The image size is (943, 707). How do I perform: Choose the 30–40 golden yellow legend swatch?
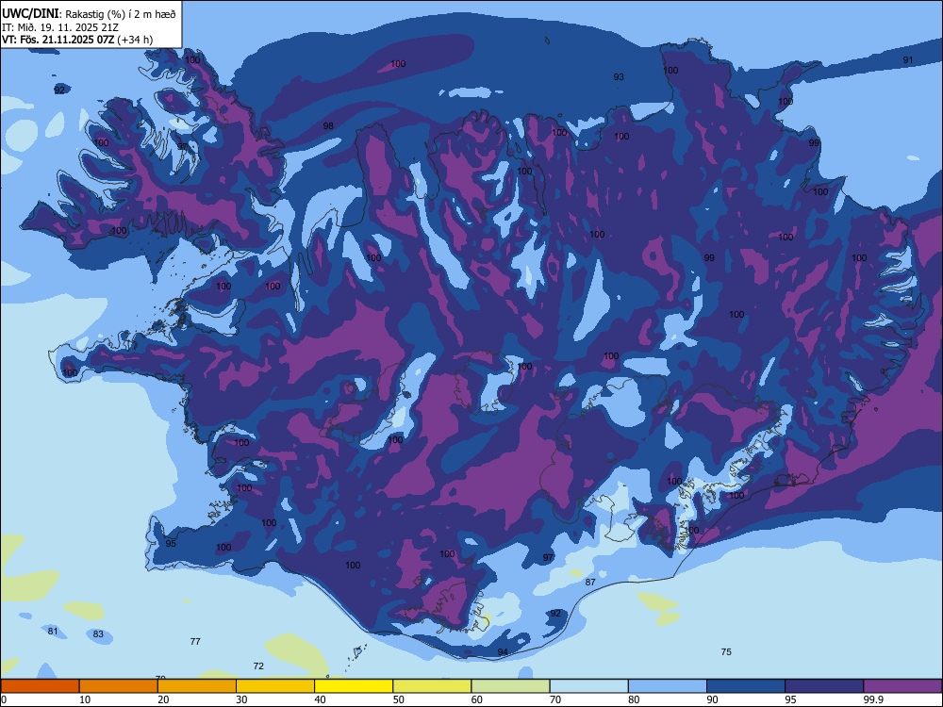point(275,686)
